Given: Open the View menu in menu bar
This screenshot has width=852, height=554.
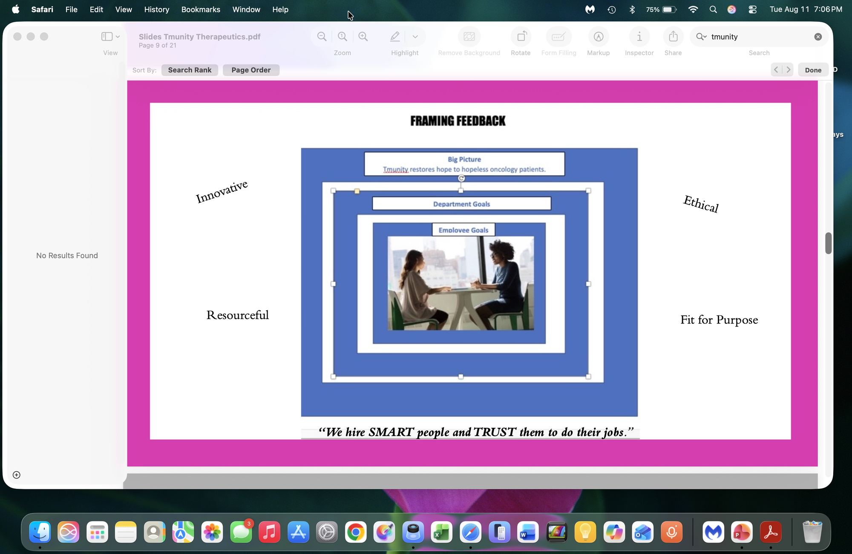Looking at the screenshot, I should click(x=124, y=9).
